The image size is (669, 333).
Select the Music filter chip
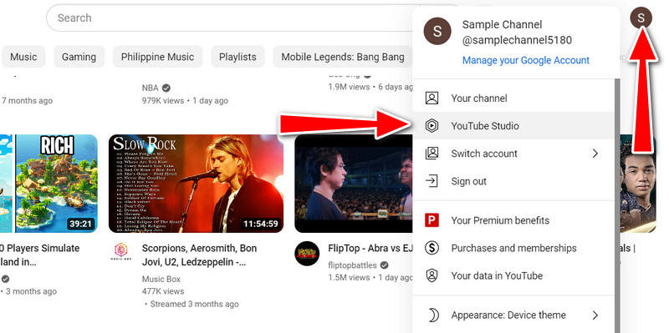click(x=23, y=57)
